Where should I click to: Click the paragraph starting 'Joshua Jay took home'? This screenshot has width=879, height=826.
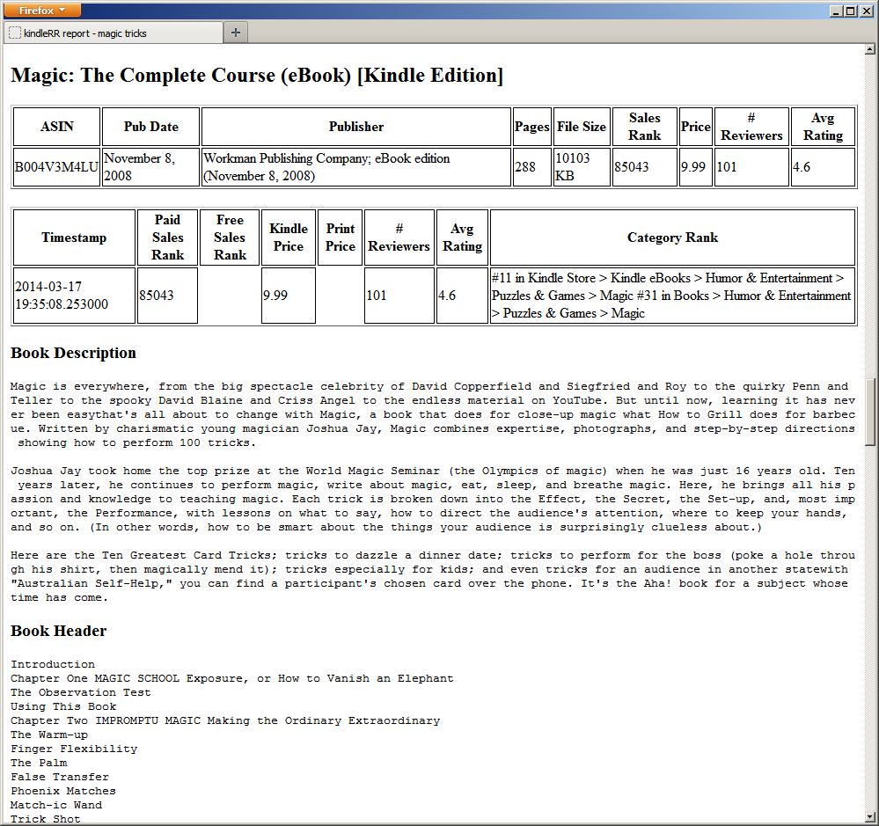click(x=433, y=499)
